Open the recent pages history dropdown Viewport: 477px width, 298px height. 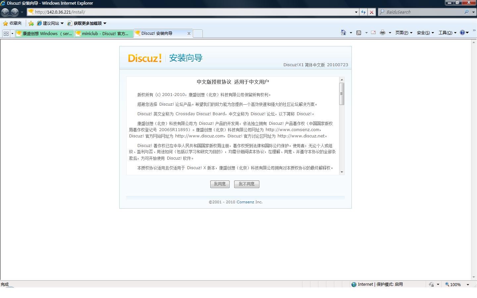pyautogui.click(x=22, y=12)
